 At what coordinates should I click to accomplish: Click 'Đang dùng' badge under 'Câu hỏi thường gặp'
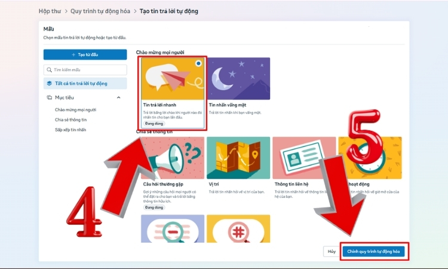tap(154, 207)
